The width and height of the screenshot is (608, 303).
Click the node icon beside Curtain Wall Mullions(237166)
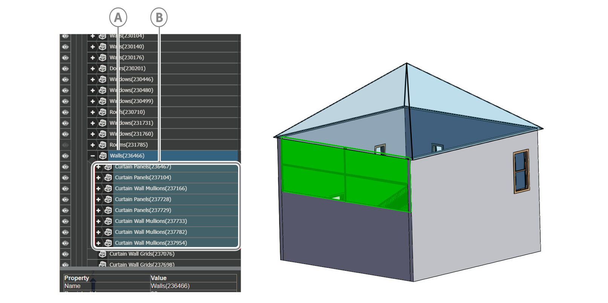(x=108, y=188)
